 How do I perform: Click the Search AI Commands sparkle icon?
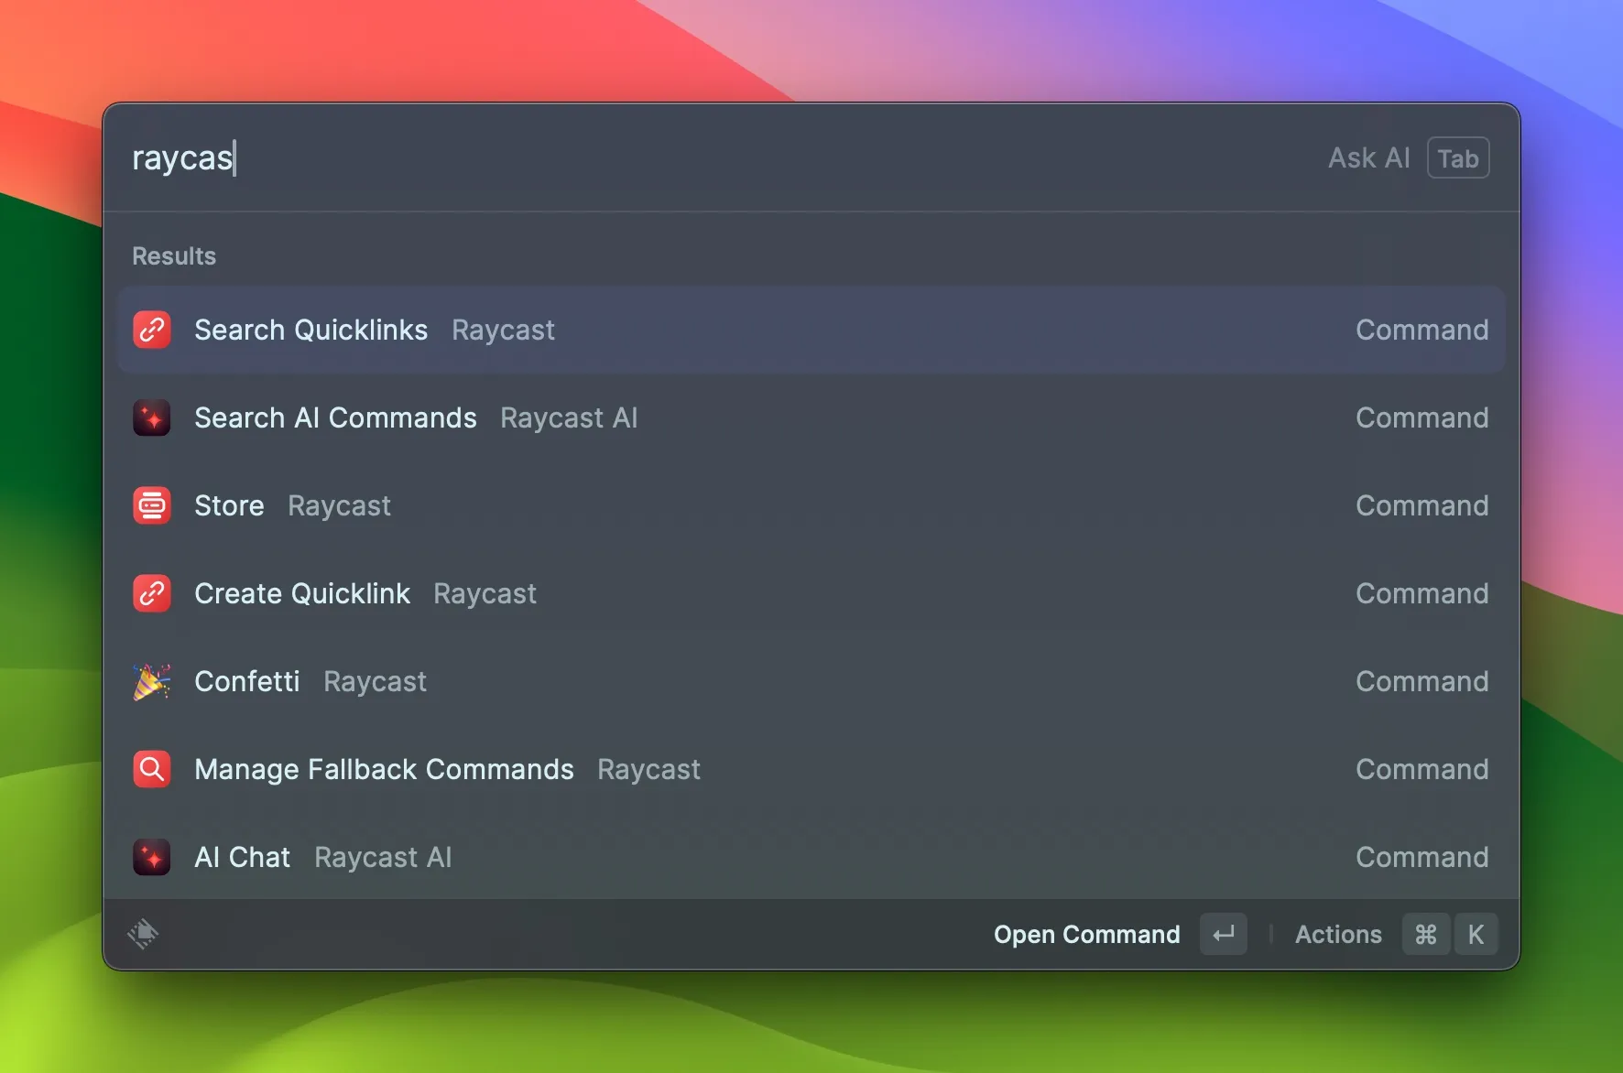click(x=152, y=417)
